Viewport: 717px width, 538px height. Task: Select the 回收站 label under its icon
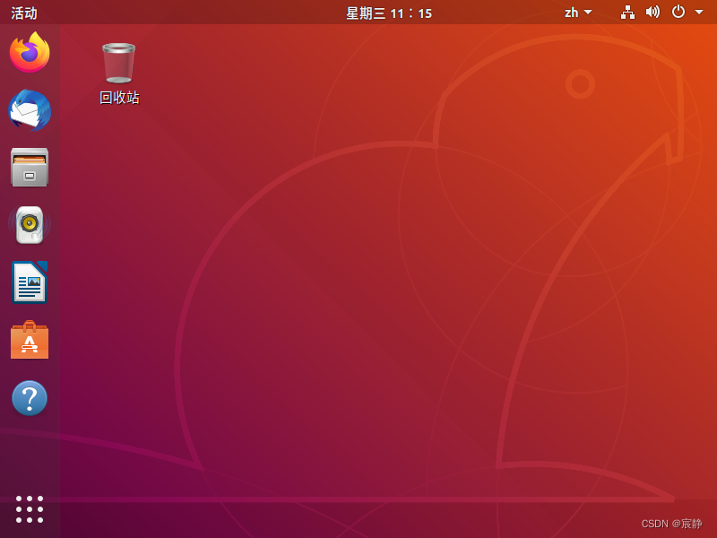pos(117,97)
